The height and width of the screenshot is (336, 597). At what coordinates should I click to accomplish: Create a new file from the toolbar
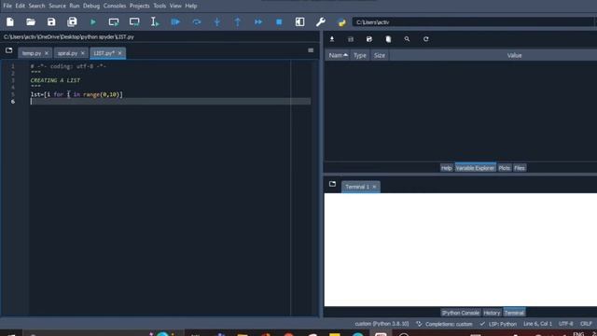[10, 22]
